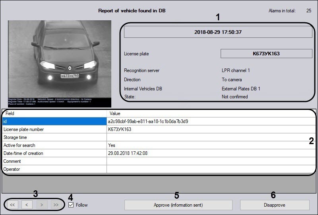This screenshot has height=215, width=318.
Task: Select the Storage time row
Action: coord(54,137)
